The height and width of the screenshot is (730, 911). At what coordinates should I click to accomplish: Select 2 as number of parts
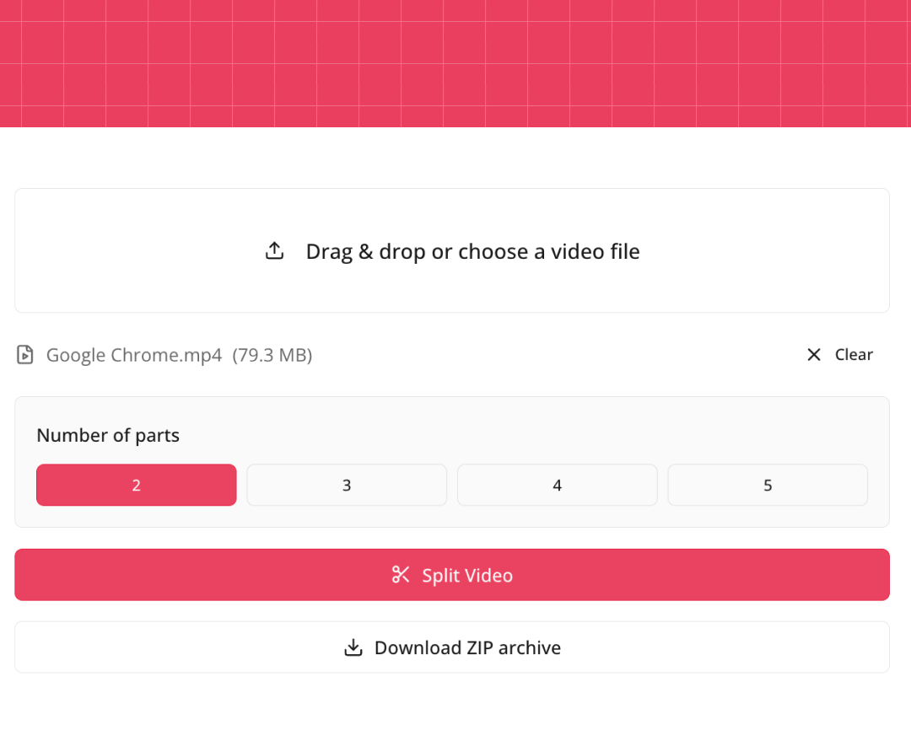coord(137,485)
